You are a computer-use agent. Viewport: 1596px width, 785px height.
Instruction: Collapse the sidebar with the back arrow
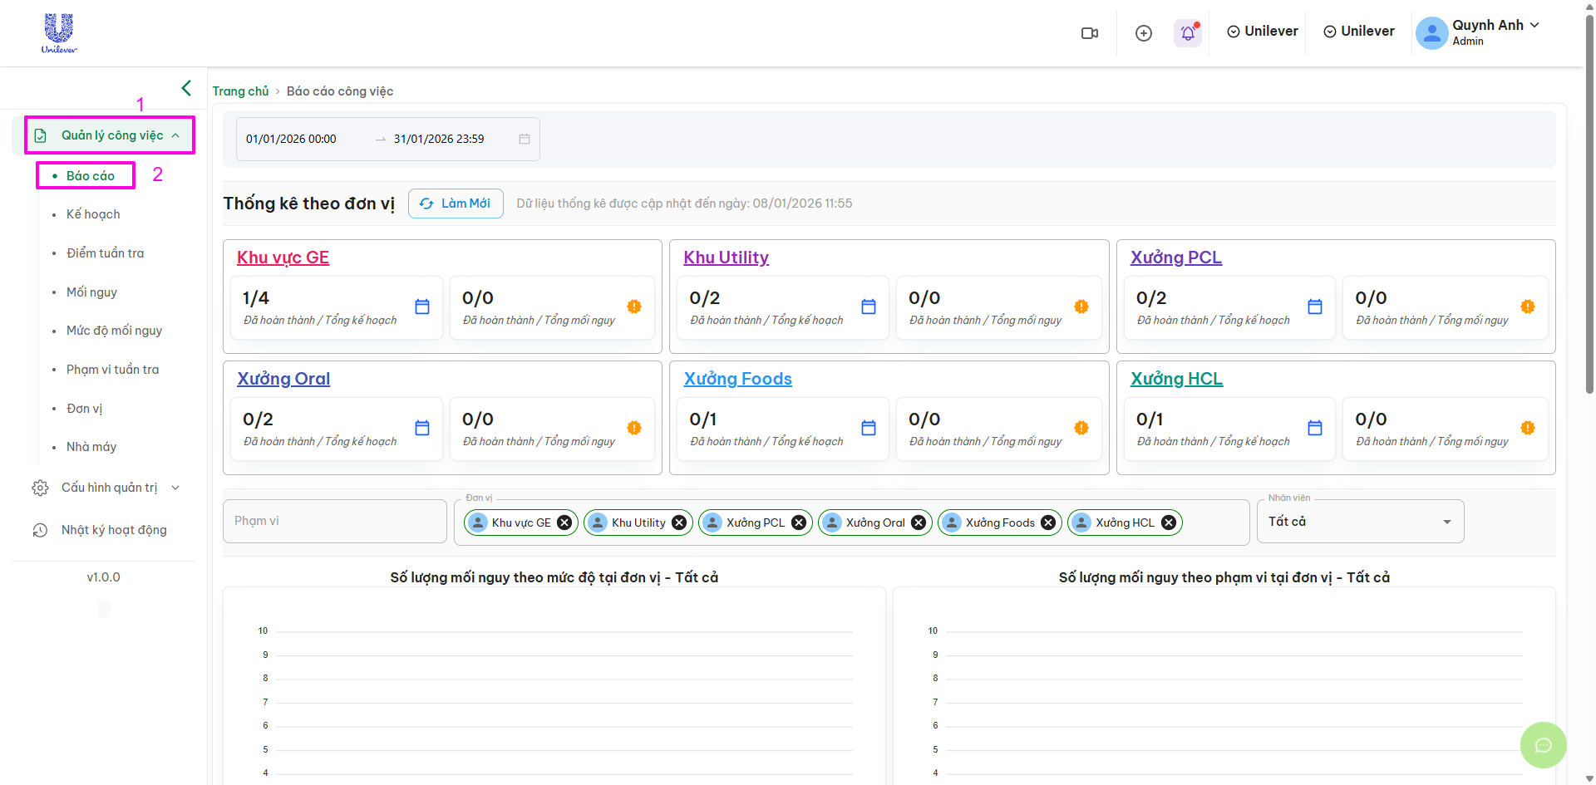[186, 88]
